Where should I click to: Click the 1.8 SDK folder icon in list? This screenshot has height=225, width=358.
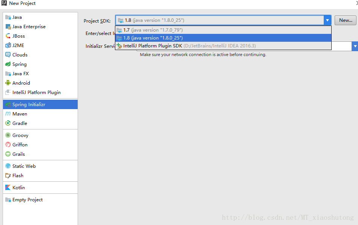click(x=119, y=38)
